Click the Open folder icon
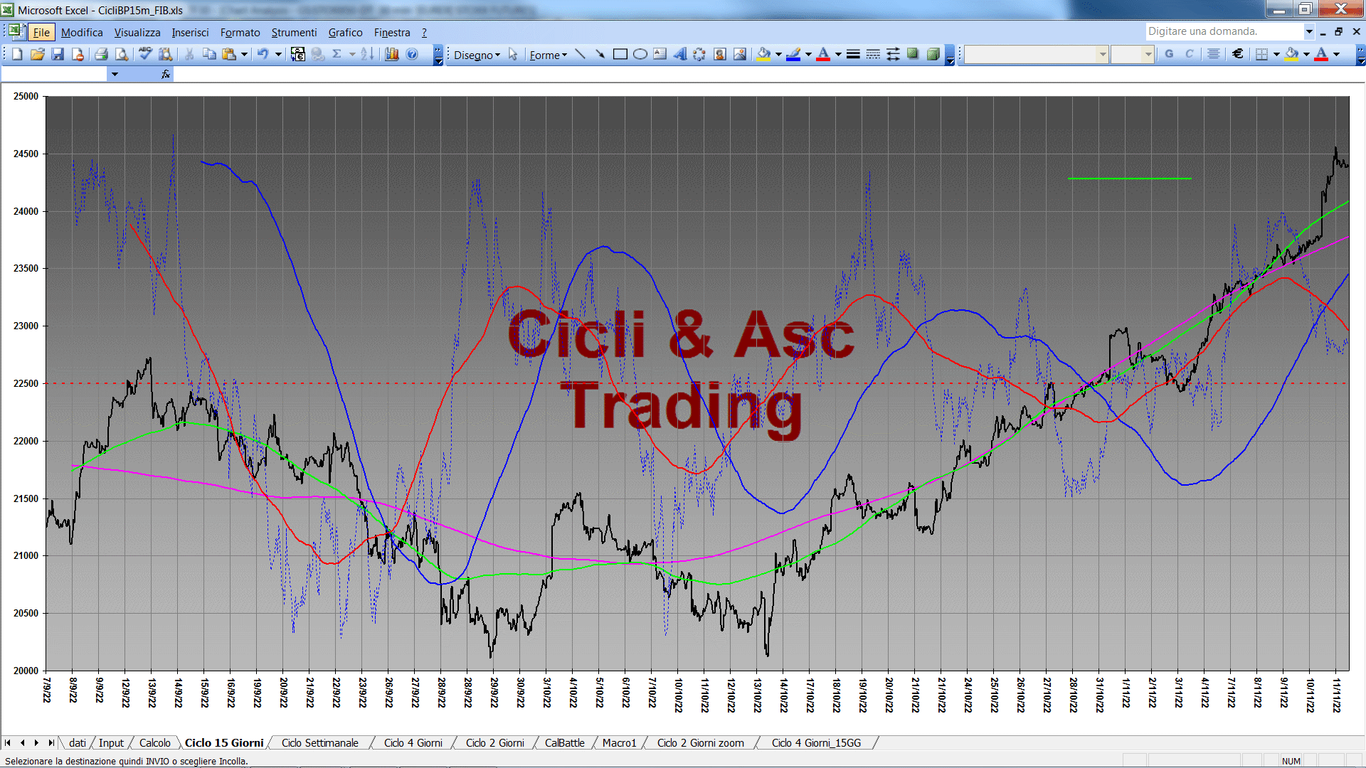 (38, 54)
